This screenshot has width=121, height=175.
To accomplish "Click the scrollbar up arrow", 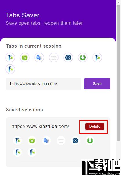I will [x=119, y=2].
